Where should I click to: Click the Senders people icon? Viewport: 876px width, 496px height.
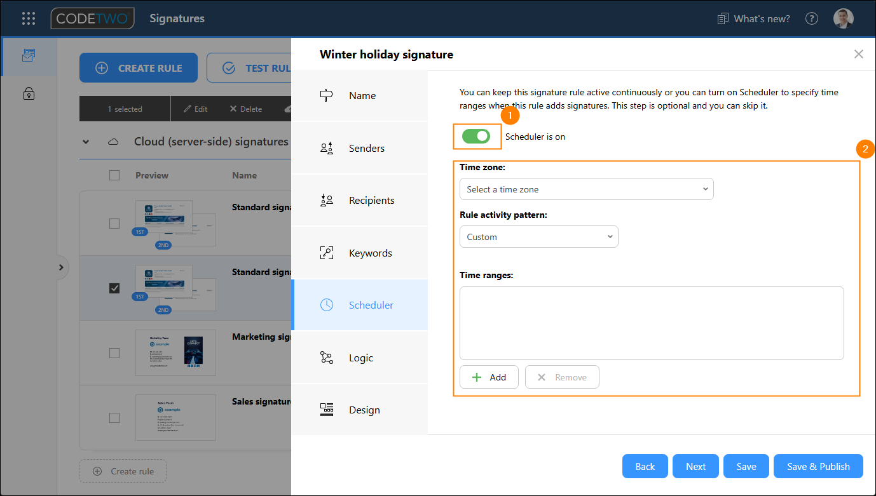[x=327, y=148]
